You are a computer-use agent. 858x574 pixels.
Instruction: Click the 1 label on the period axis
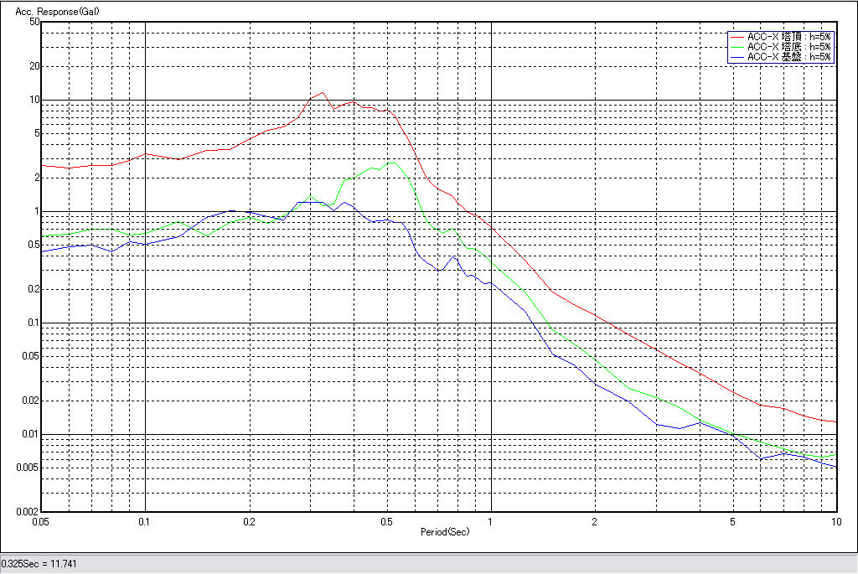[490, 522]
